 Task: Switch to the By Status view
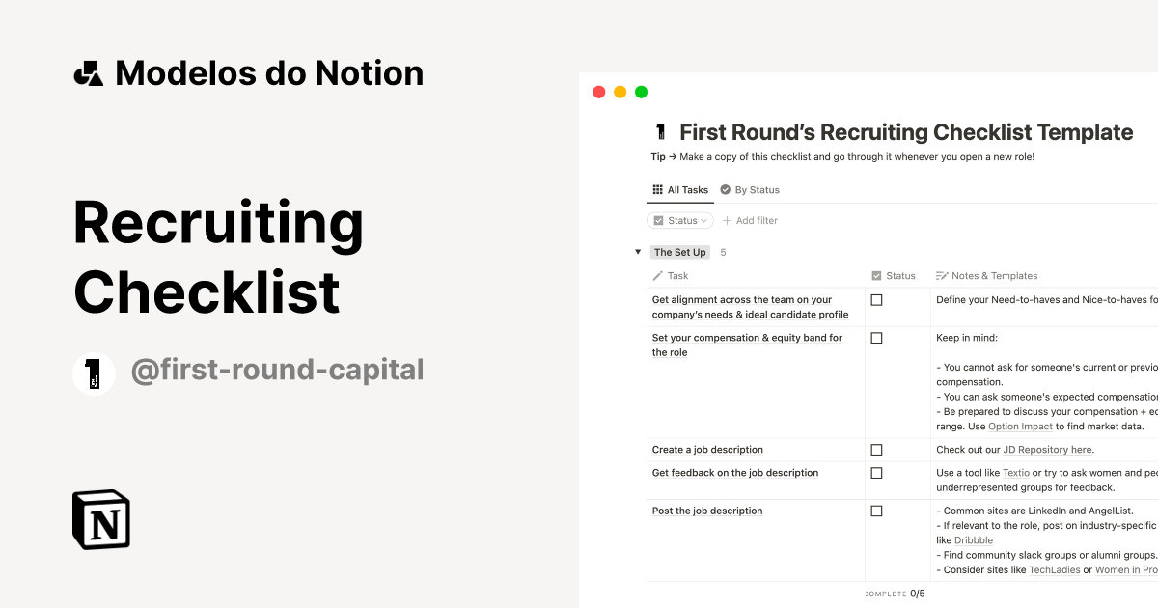757,190
